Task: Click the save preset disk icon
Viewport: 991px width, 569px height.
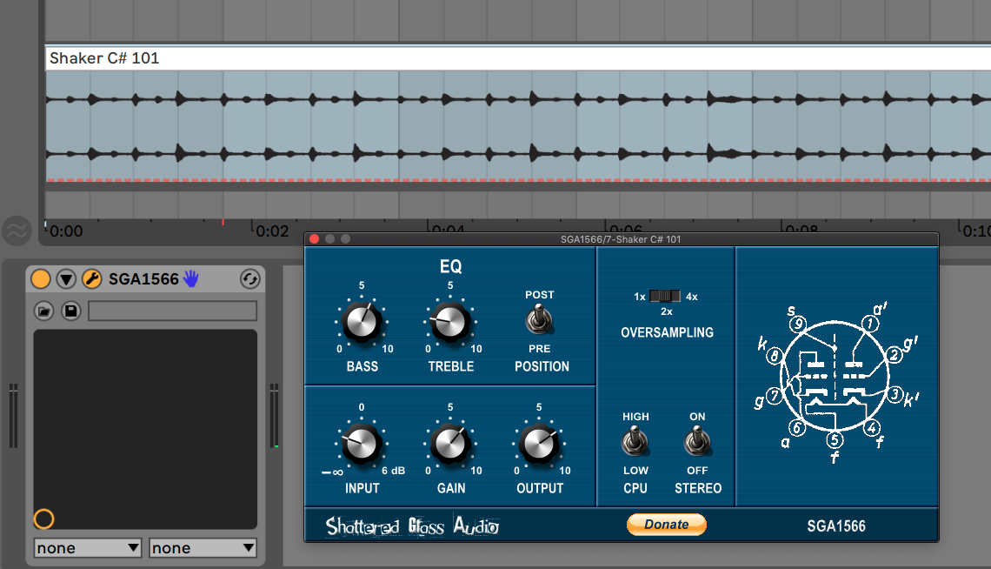Action: (x=70, y=311)
